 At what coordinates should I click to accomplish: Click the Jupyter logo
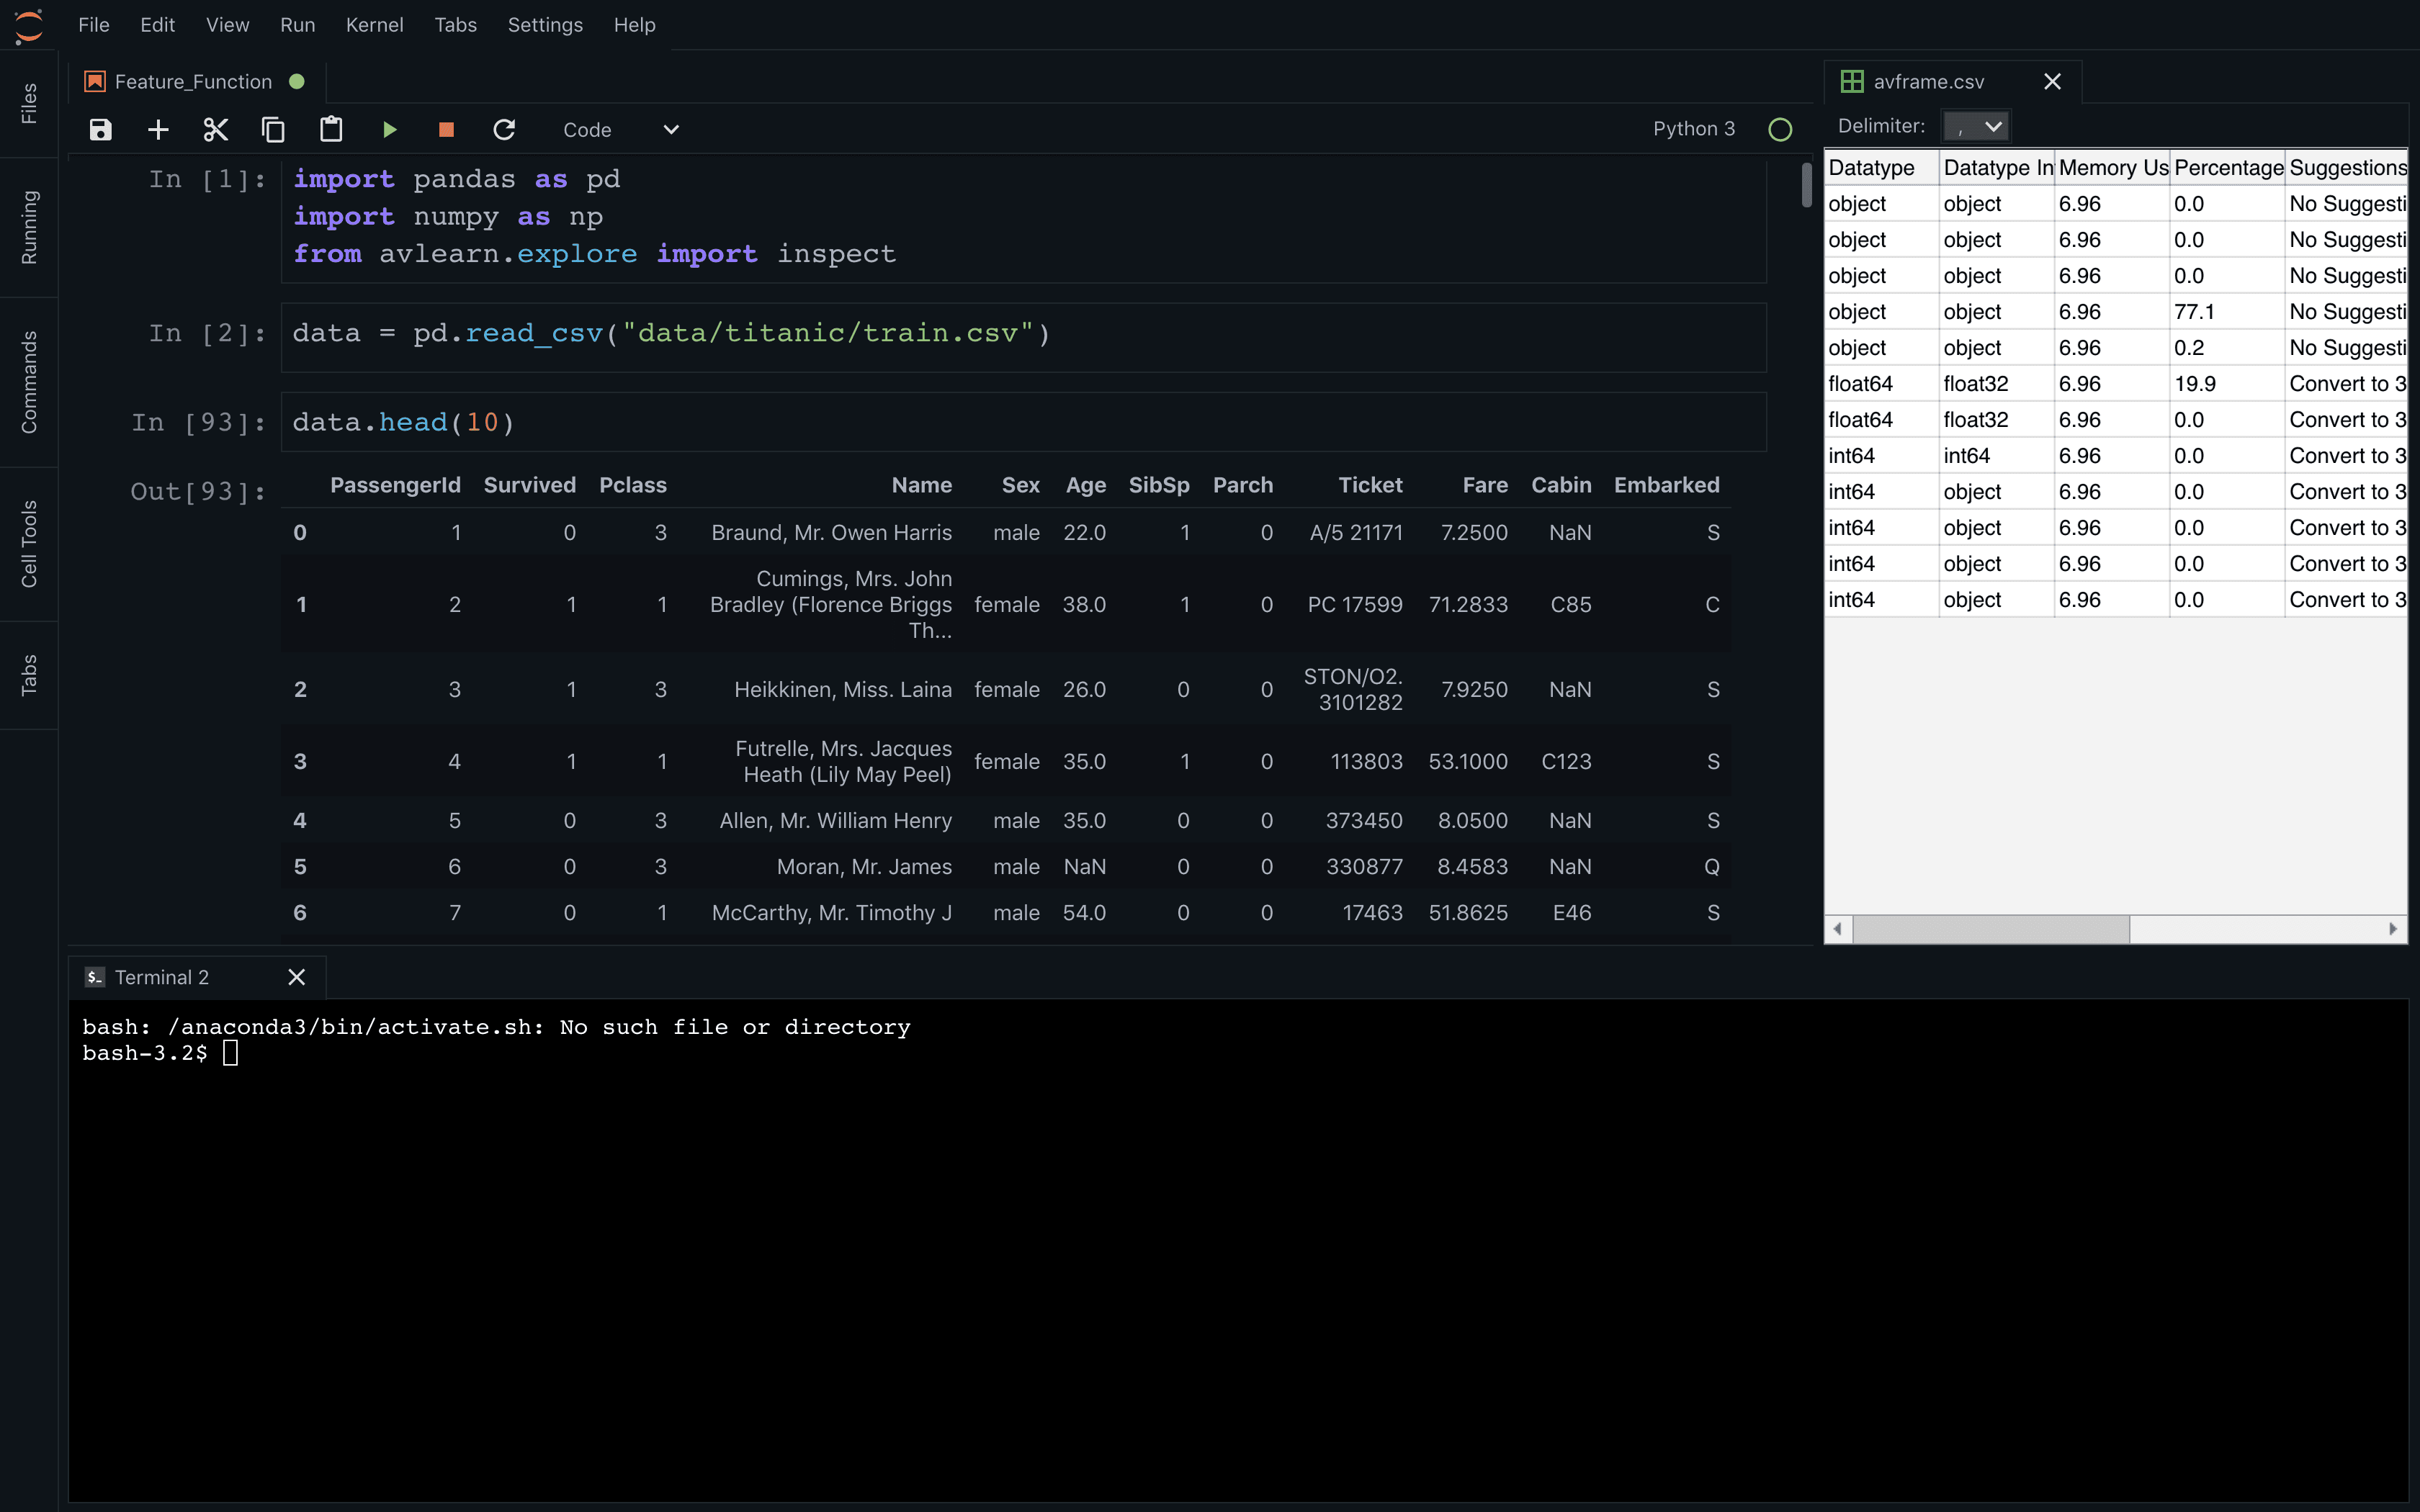pos(28,27)
